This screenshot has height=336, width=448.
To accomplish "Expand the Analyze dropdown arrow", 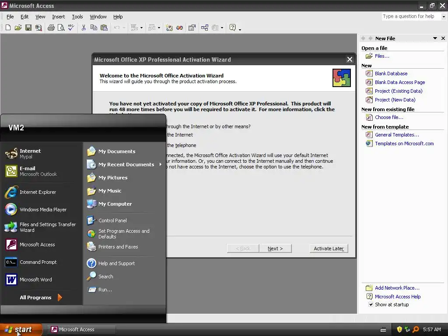I will [159, 28].
